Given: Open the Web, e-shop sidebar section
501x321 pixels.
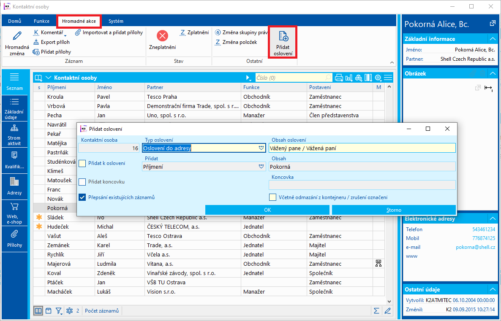Looking at the screenshot, I should click(14, 212).
